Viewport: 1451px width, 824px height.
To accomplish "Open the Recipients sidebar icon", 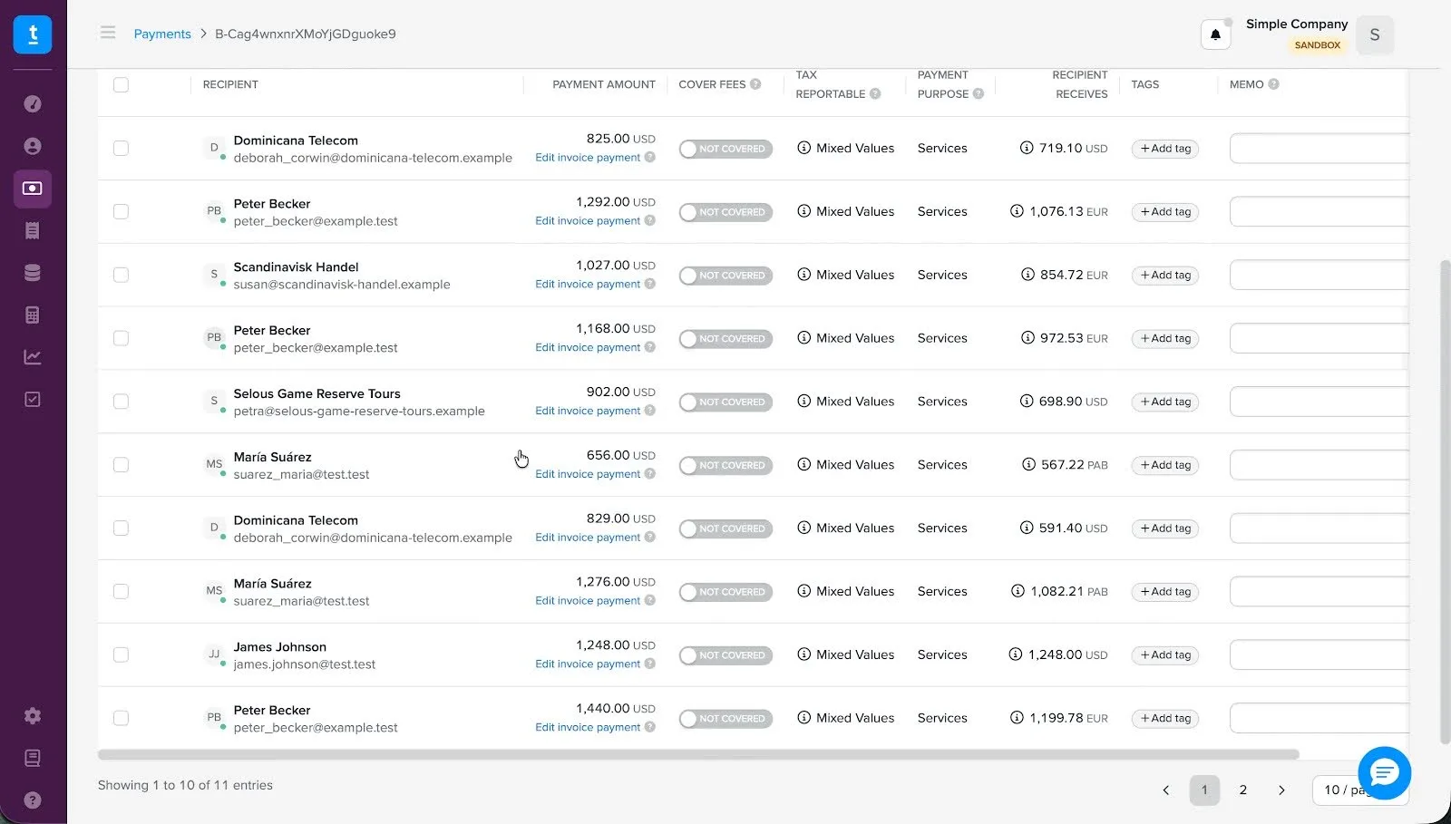I will [32, 146].
